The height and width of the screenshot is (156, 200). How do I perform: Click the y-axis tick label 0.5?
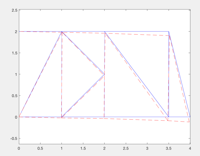click(x=14, y=96)
